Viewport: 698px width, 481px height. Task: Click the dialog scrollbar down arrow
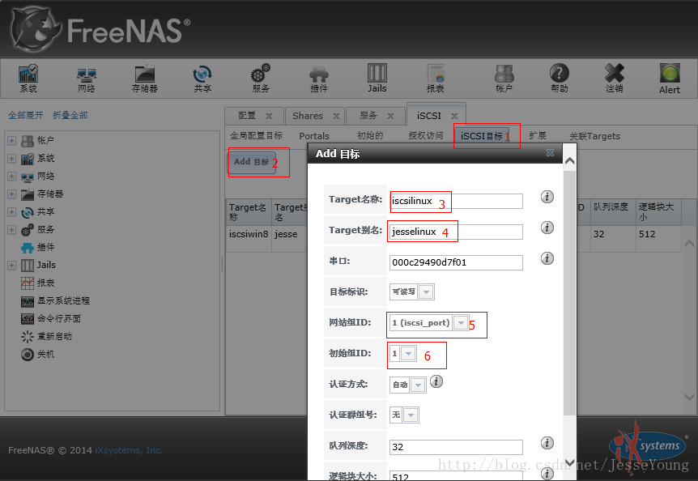tap(569, 462)
